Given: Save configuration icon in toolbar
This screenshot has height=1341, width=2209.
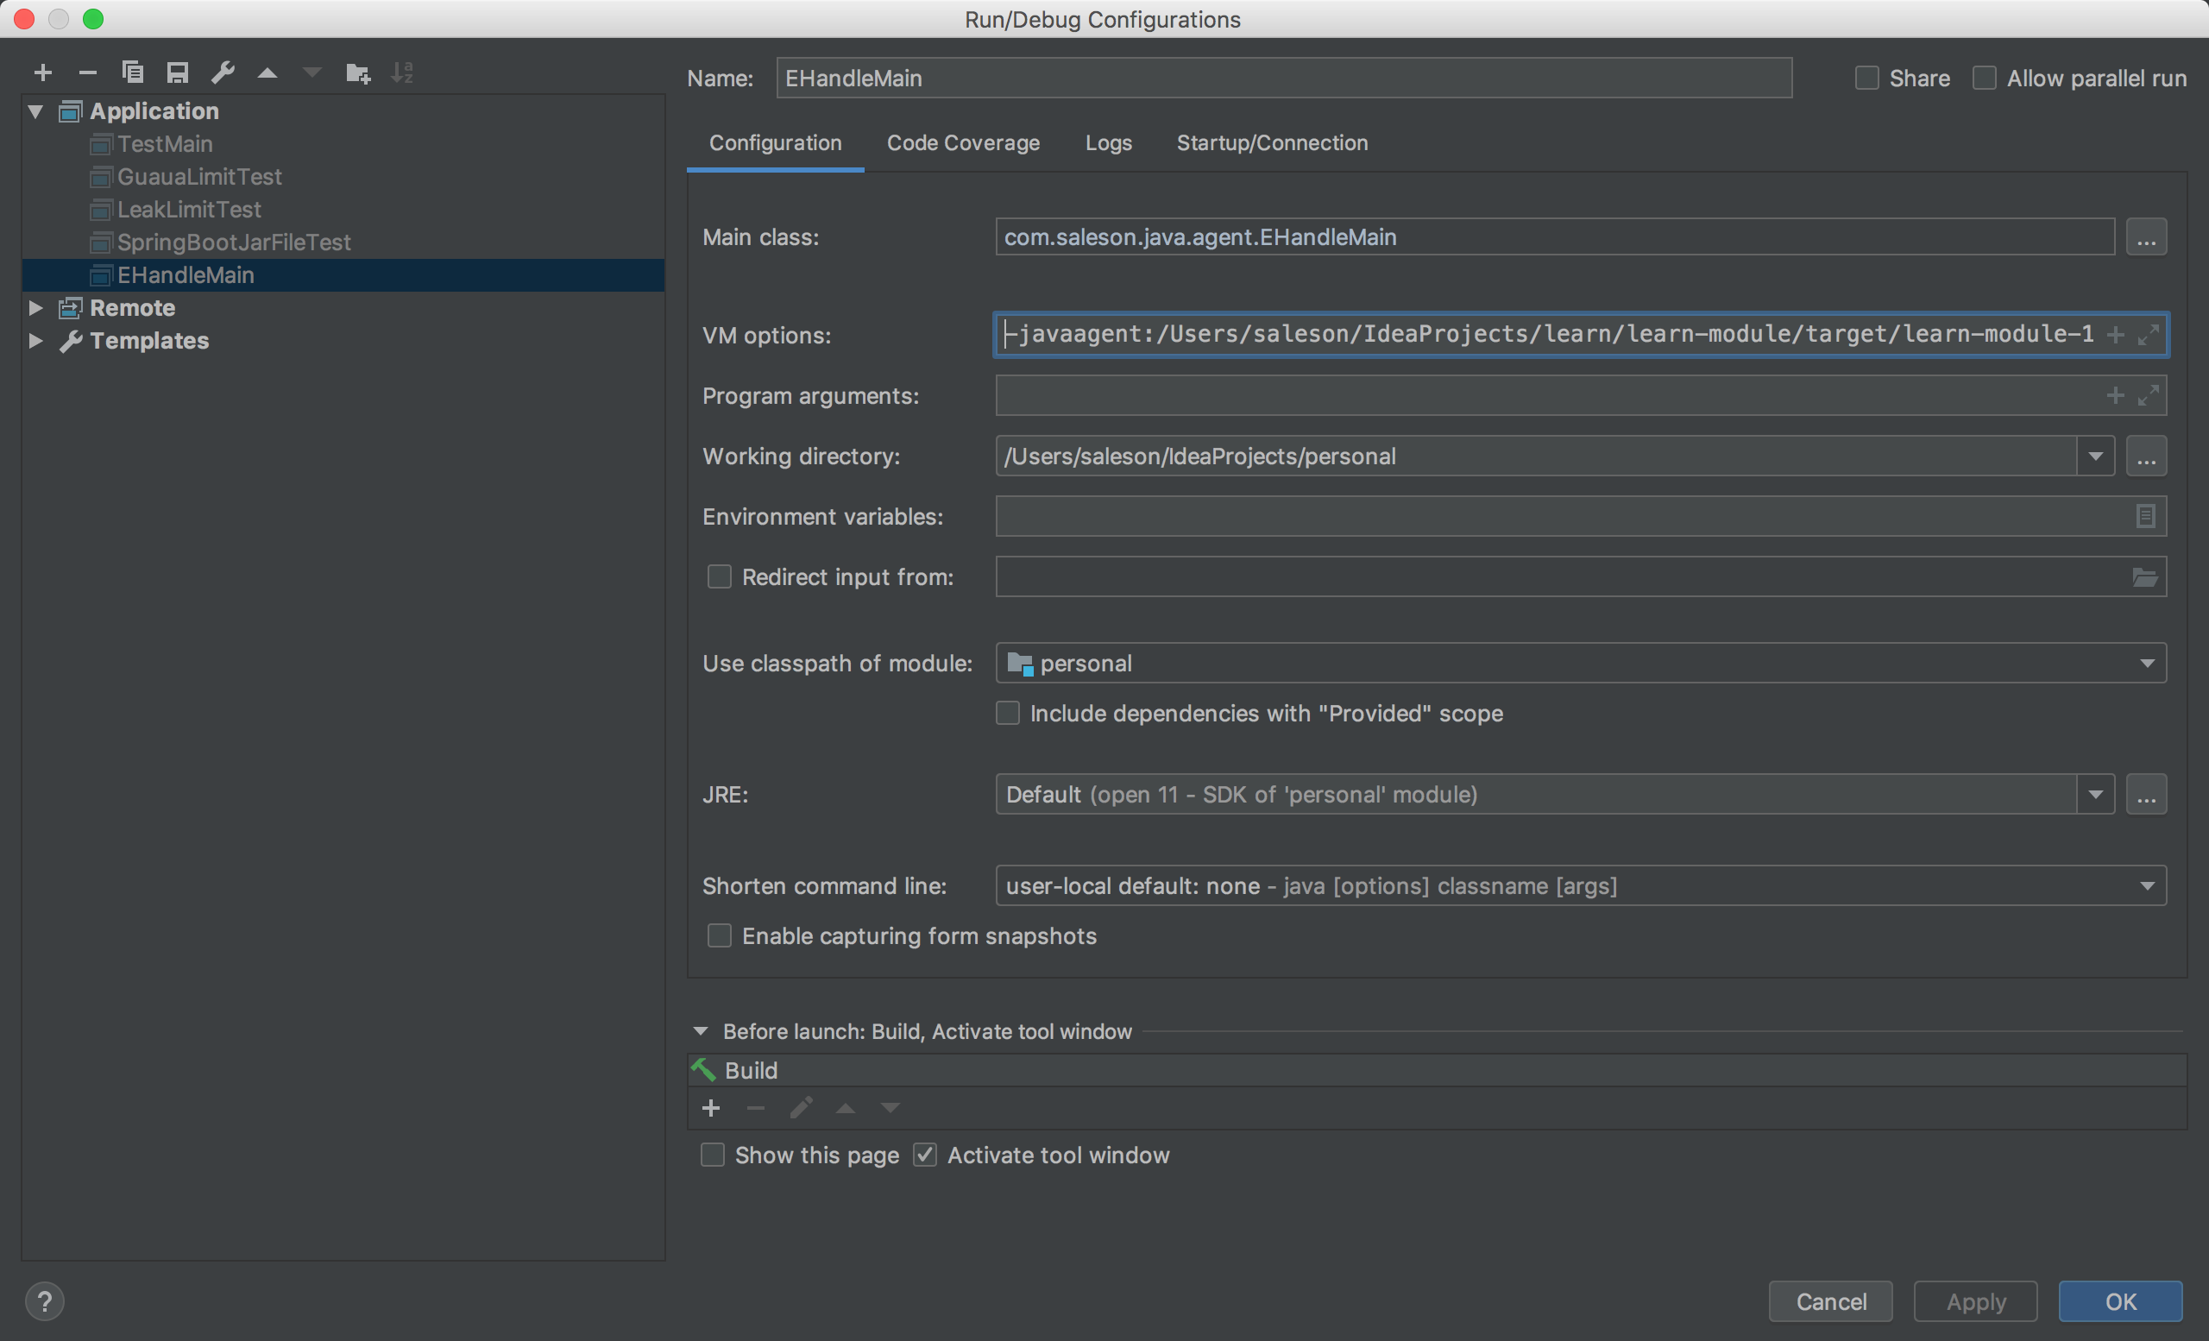Looking at the screenshot, I should click(x=178, y=72).
